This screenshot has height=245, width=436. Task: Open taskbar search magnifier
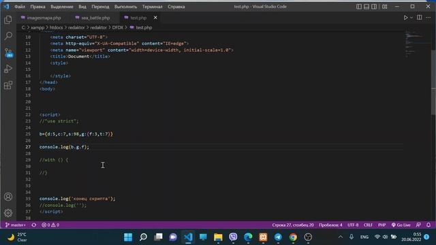tap(143, 237)
